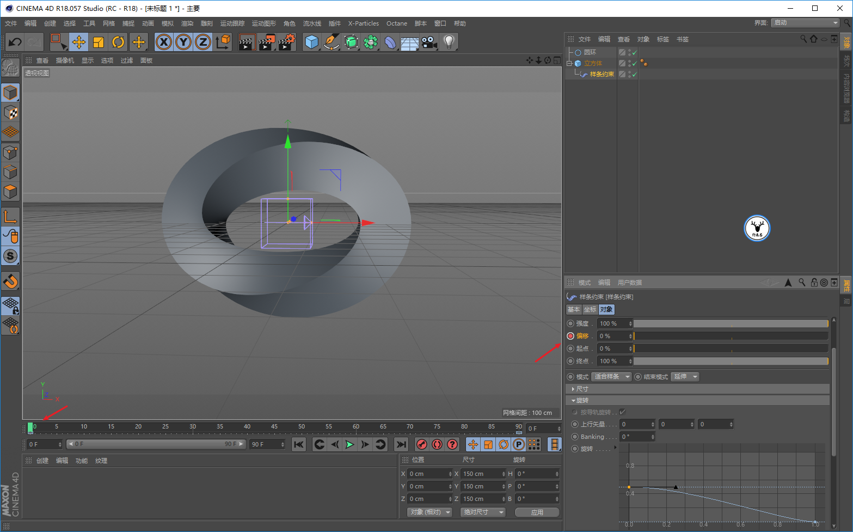Switch to Texture mode in left palette
Viewport: 853px width, 532px height.
click(x=10, y=112)
